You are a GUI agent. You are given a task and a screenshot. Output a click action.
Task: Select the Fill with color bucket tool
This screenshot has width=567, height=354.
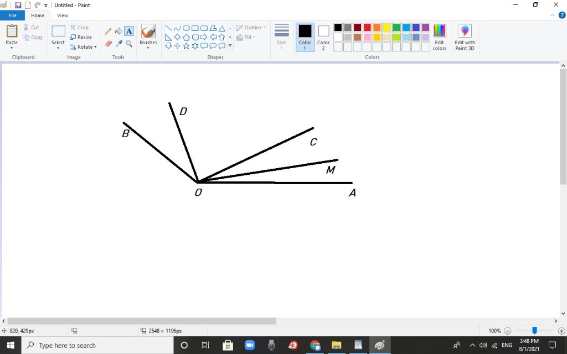118,31
